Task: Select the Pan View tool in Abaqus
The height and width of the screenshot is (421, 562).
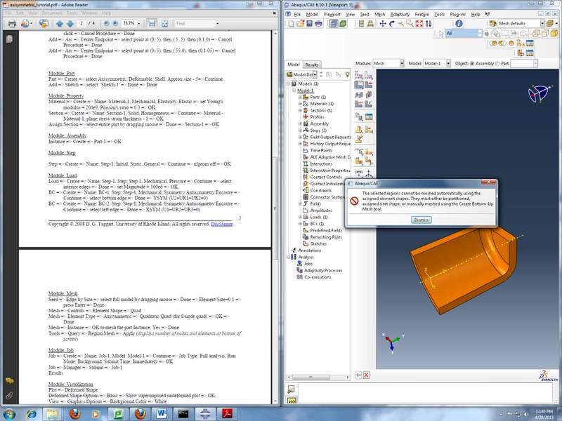Action: [382, 24]
